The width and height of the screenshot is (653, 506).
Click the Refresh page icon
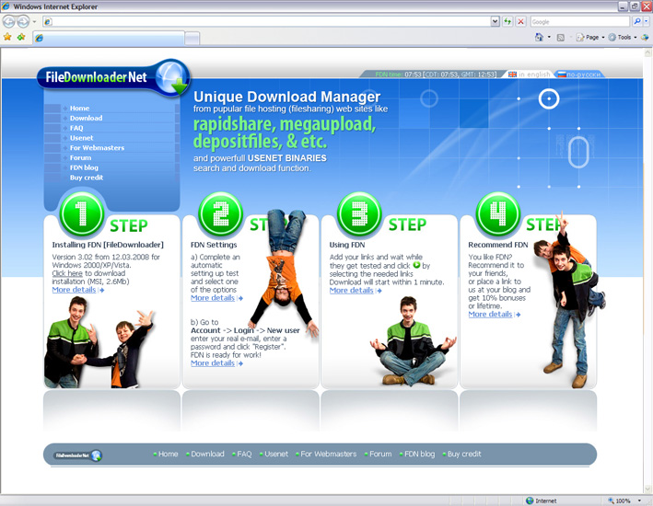(507, 21)
